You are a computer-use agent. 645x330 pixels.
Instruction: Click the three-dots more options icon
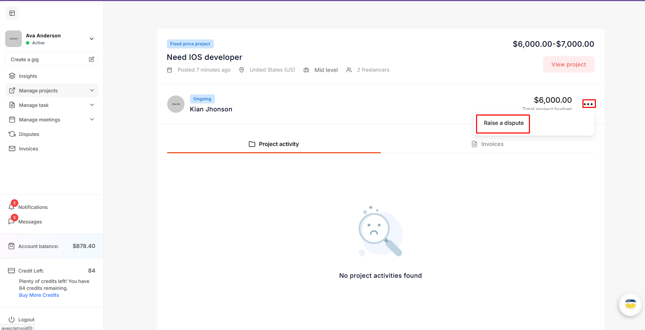589,104
